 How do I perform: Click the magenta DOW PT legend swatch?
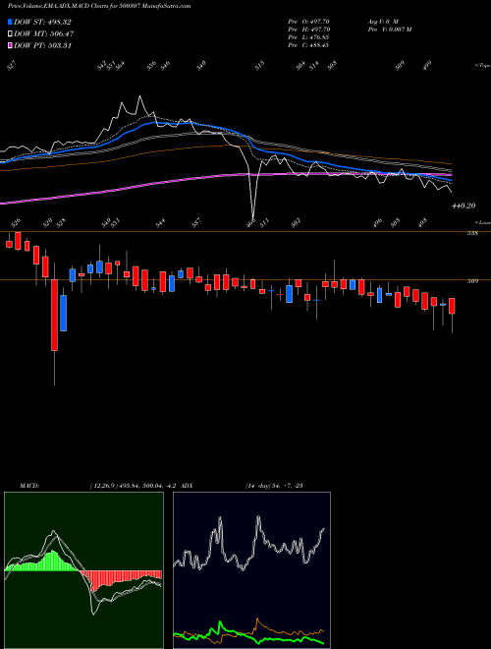[11, 45]
